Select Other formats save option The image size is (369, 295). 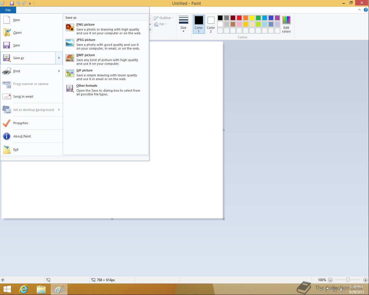point(106,90)
